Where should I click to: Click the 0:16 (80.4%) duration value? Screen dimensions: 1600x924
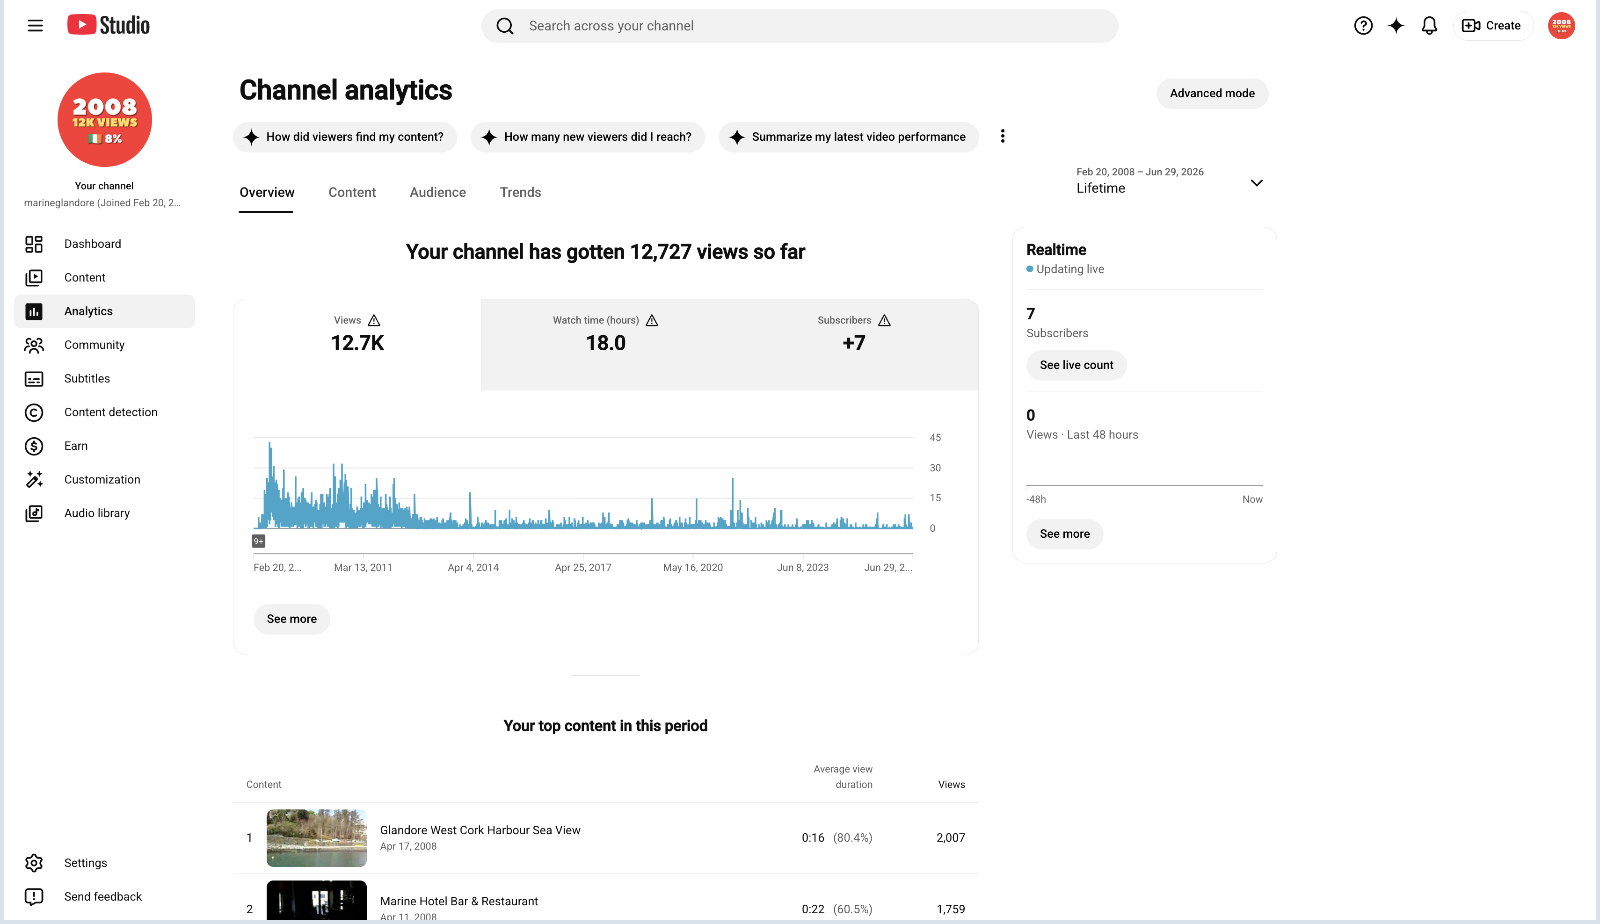[837, 837]
